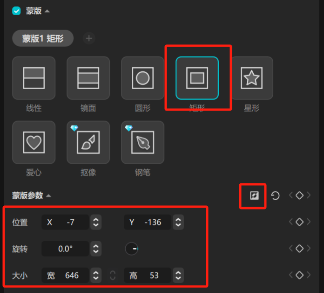The width and height of the screenshot is (324, 293).
Task: Click the invert mask icon
Action: pos(254,195)
